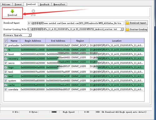The image size is (156, 120).
Task: Open the MemoryTest tab
Action: [x=59, y=4]
